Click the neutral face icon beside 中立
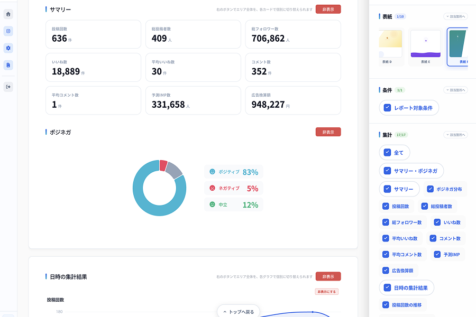Screen dimensions: 476x317 tap(213, 204)
